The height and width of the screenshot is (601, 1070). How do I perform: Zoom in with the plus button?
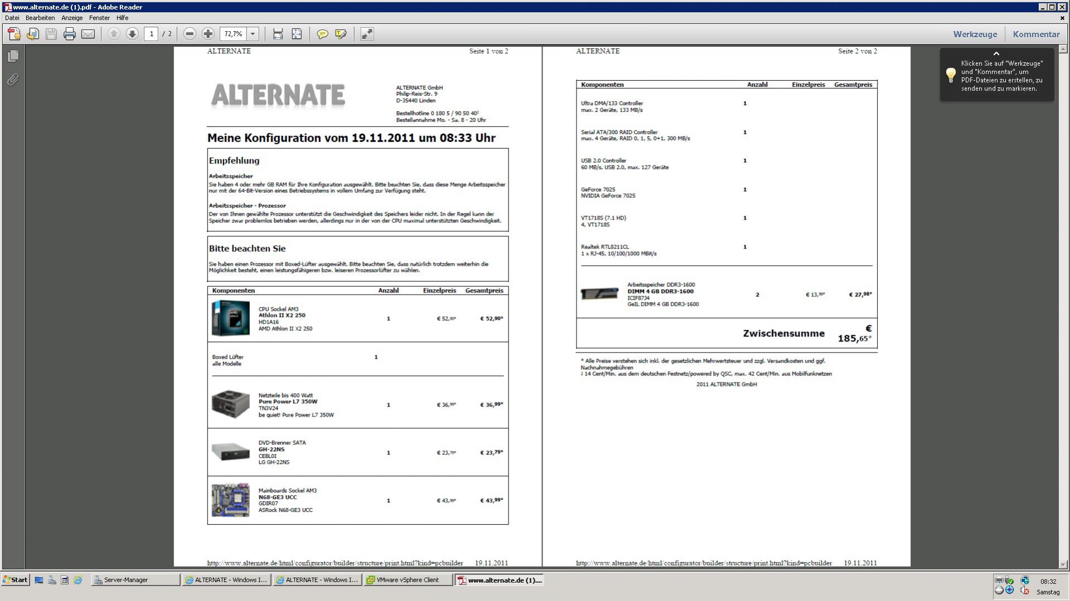208,34
